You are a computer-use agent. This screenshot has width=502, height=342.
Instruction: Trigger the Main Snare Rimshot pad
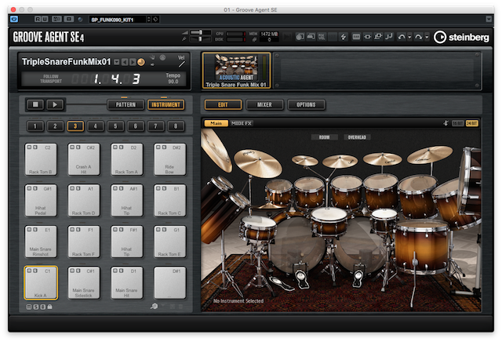[x=41, y=242]
